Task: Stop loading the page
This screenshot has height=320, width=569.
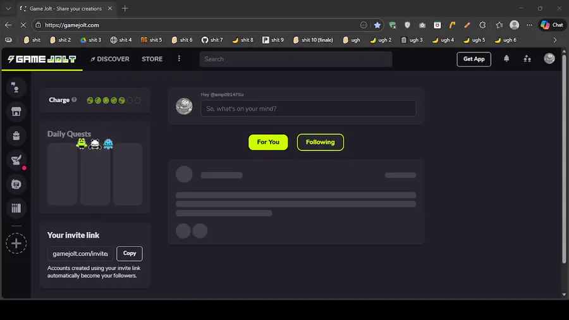Action: point(23,25)
